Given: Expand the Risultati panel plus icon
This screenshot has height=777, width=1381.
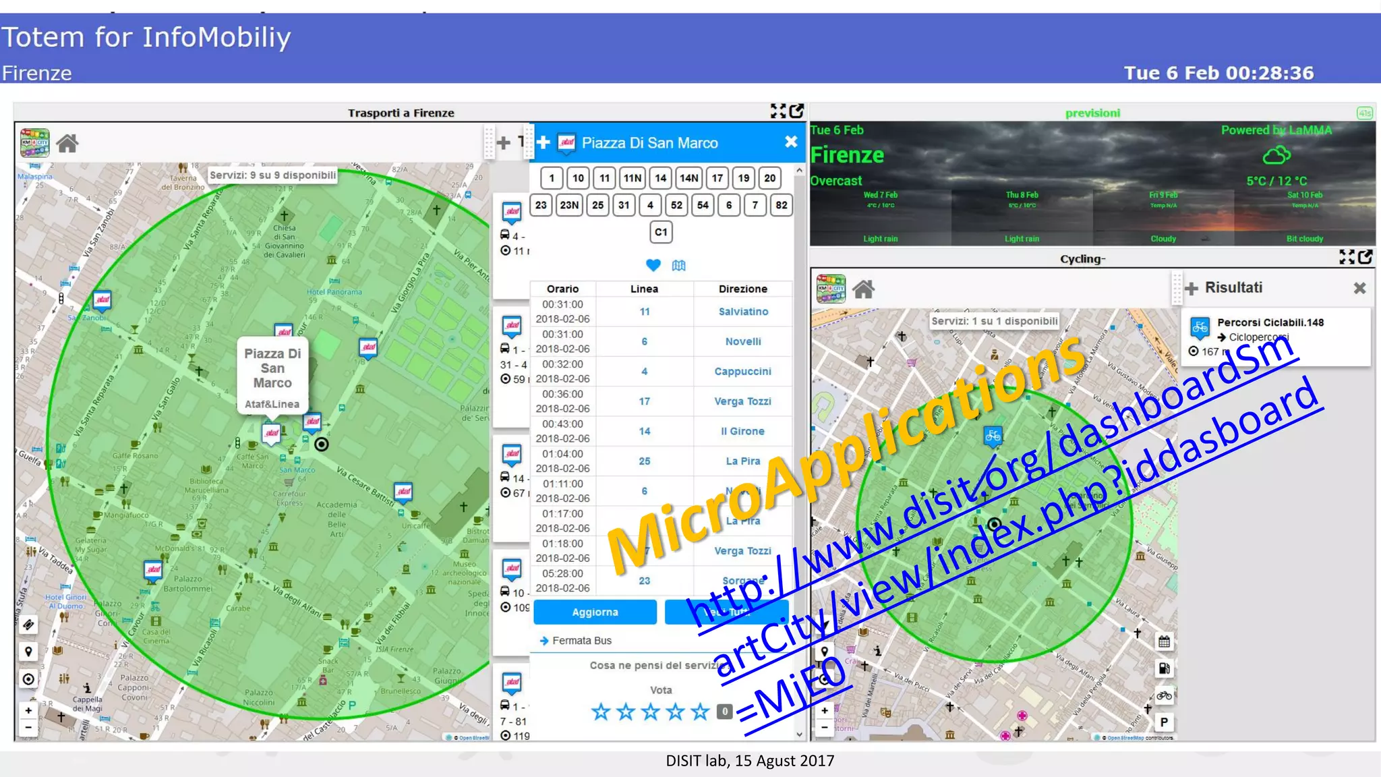Looking at the screenshot, I should (1192, 289).
